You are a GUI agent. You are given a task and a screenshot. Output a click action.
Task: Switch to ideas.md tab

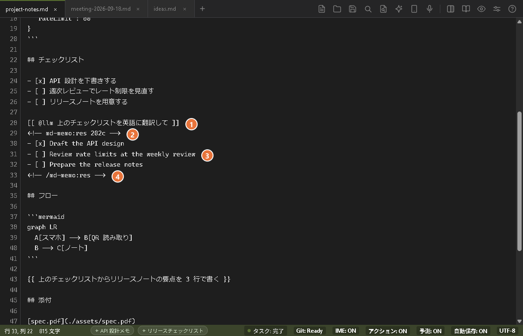[x=165, y=9]
